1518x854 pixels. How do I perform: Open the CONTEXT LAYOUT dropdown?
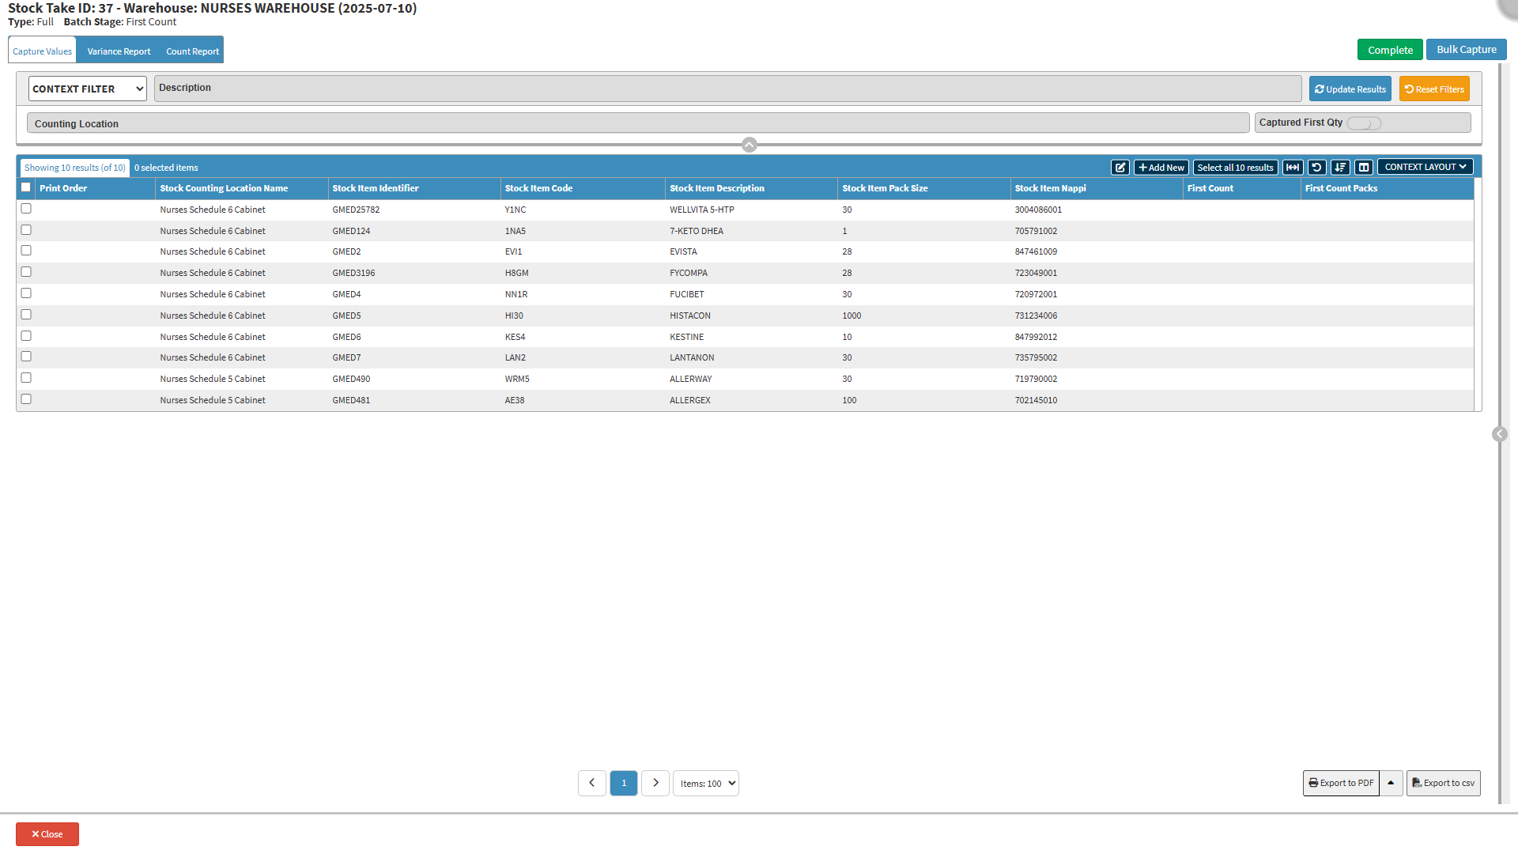(x=1425, y=167)
